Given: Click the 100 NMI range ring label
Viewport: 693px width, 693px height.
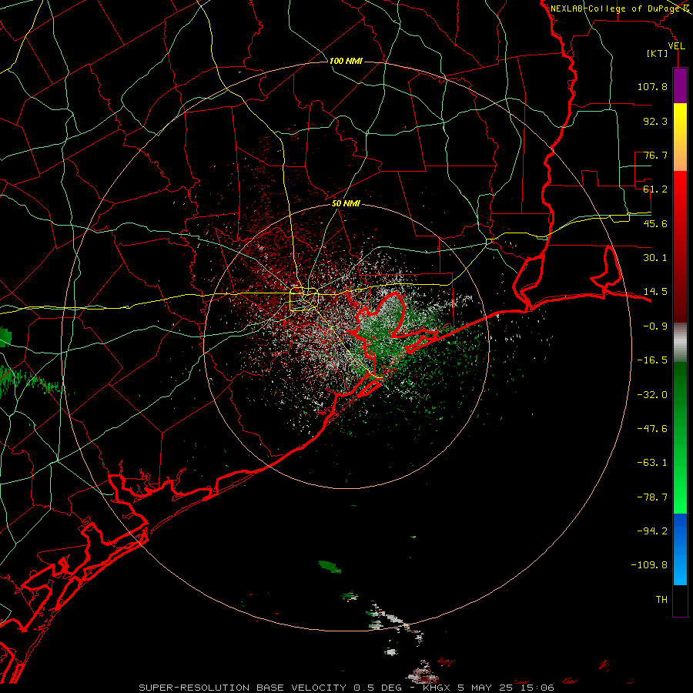Looking at the screenshot, I should (x=346, y=61).
